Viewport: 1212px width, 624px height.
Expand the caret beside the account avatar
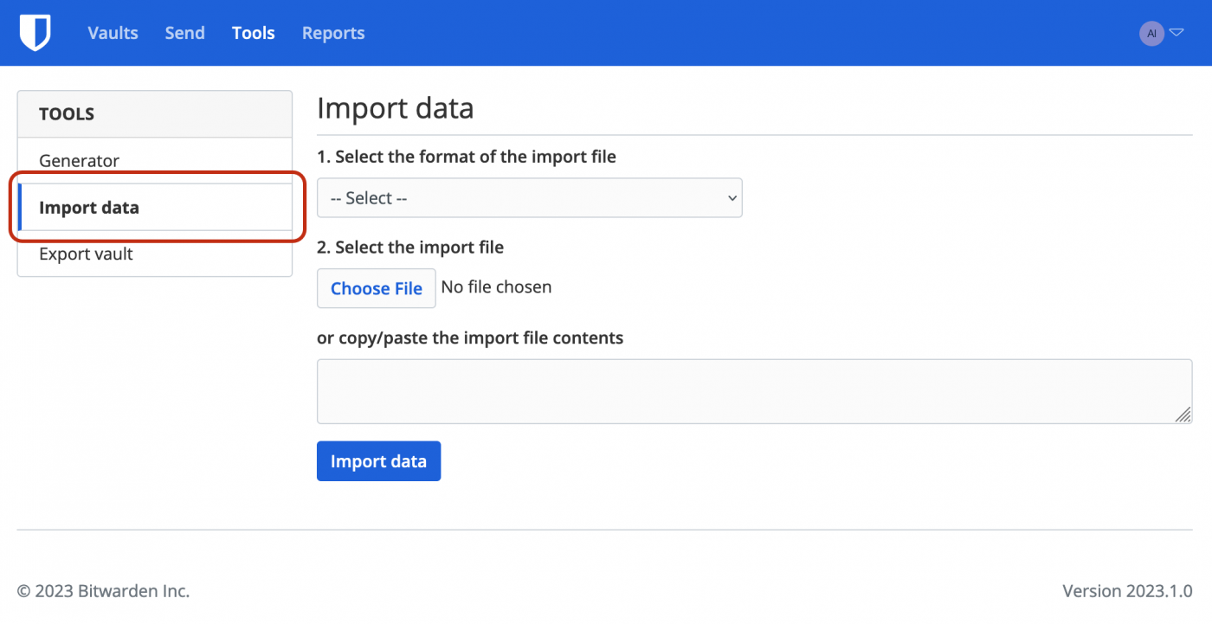click(x=1177, y=33)
